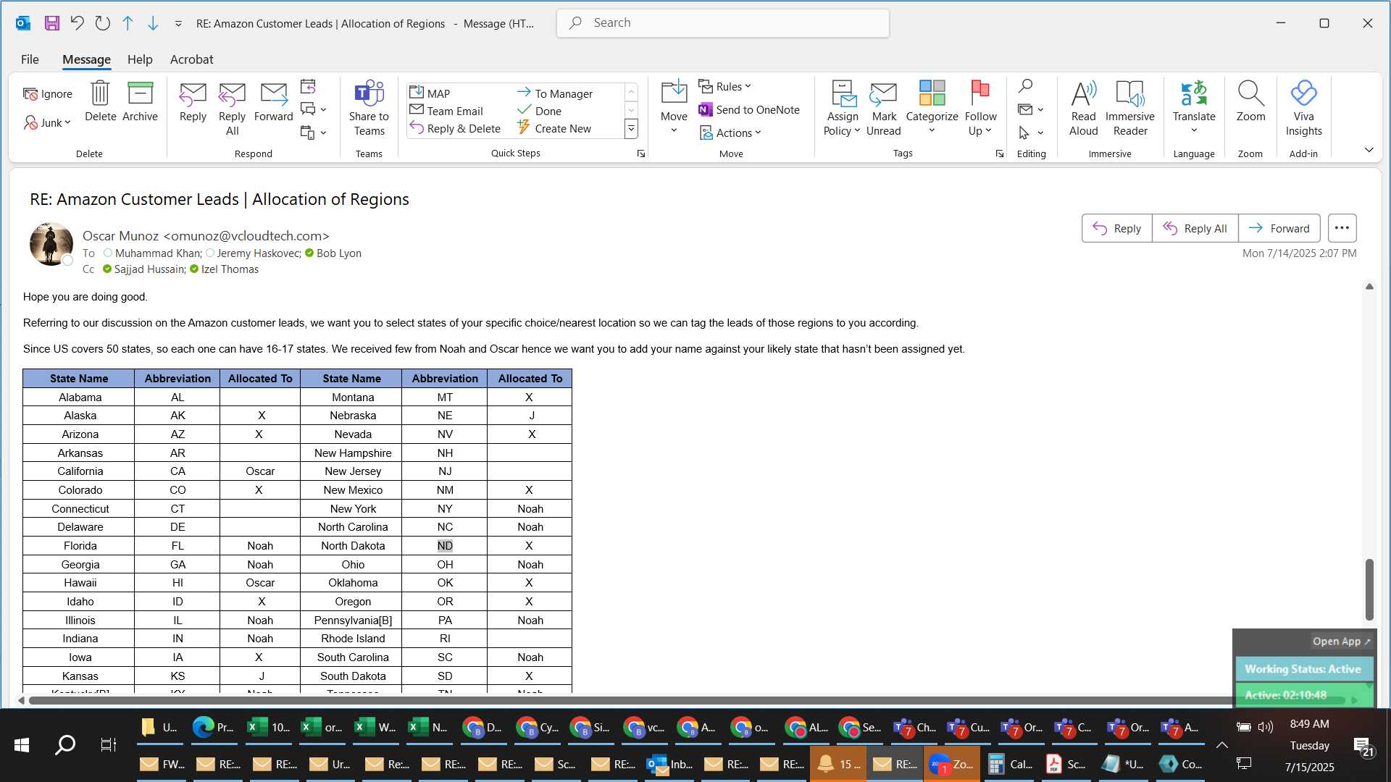Open the Calculator taskbar app
The width and height of the screenshot is (1391, 782).
pos(1011,764)
